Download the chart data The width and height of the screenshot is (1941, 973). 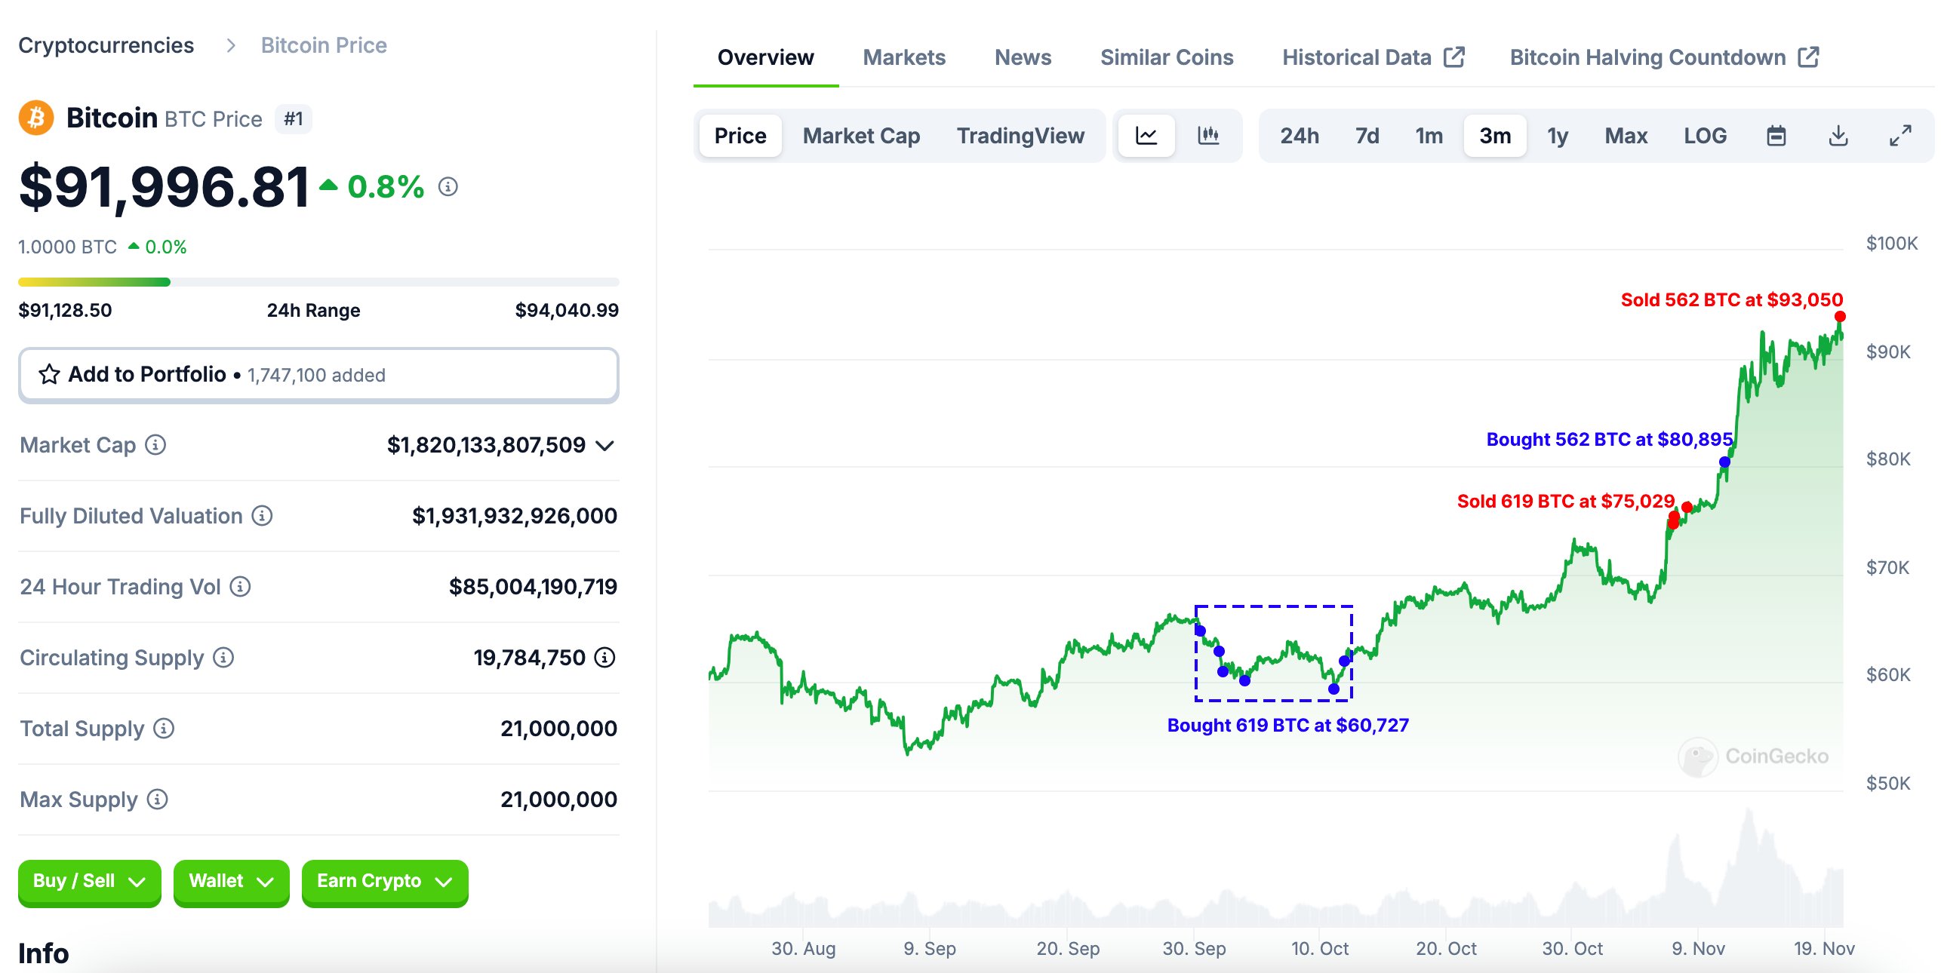1839,136
